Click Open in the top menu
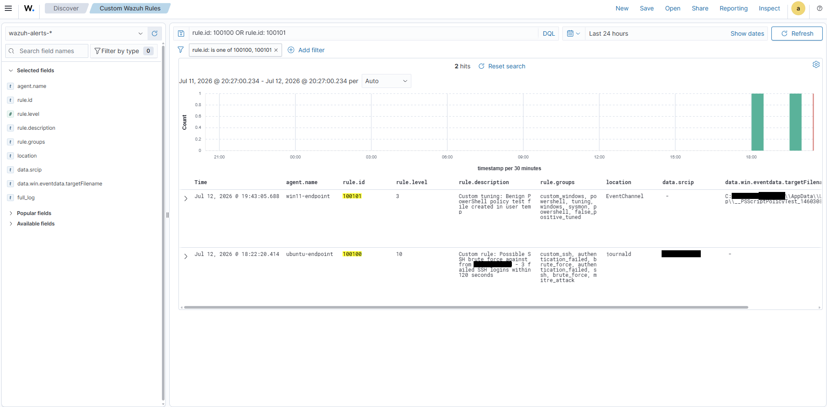Screen dimensions: 827x407 pos(672,8)
